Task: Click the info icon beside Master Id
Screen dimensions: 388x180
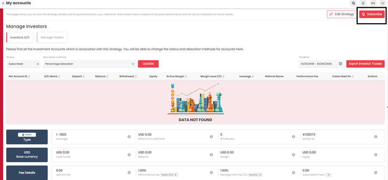Action: 376,137
